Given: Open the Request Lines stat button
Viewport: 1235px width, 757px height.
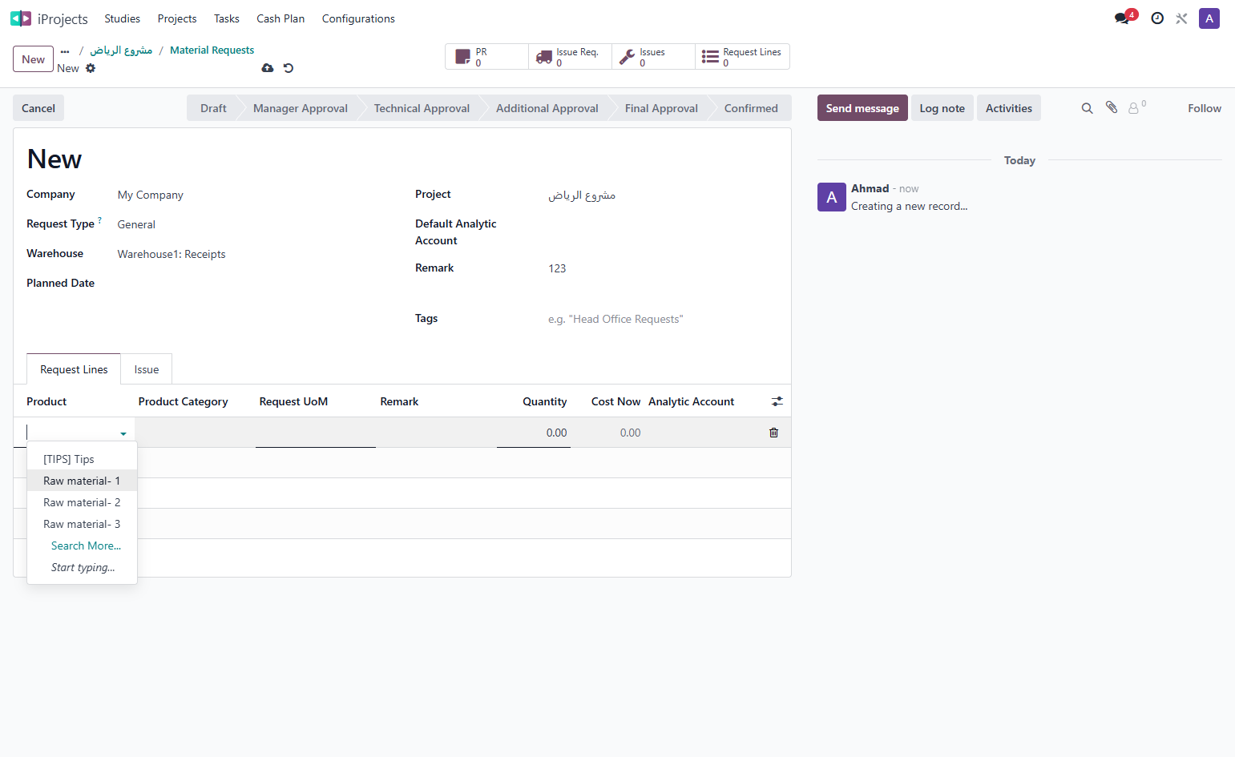Looking at the screenshot, I should click(x=742, y=57).
